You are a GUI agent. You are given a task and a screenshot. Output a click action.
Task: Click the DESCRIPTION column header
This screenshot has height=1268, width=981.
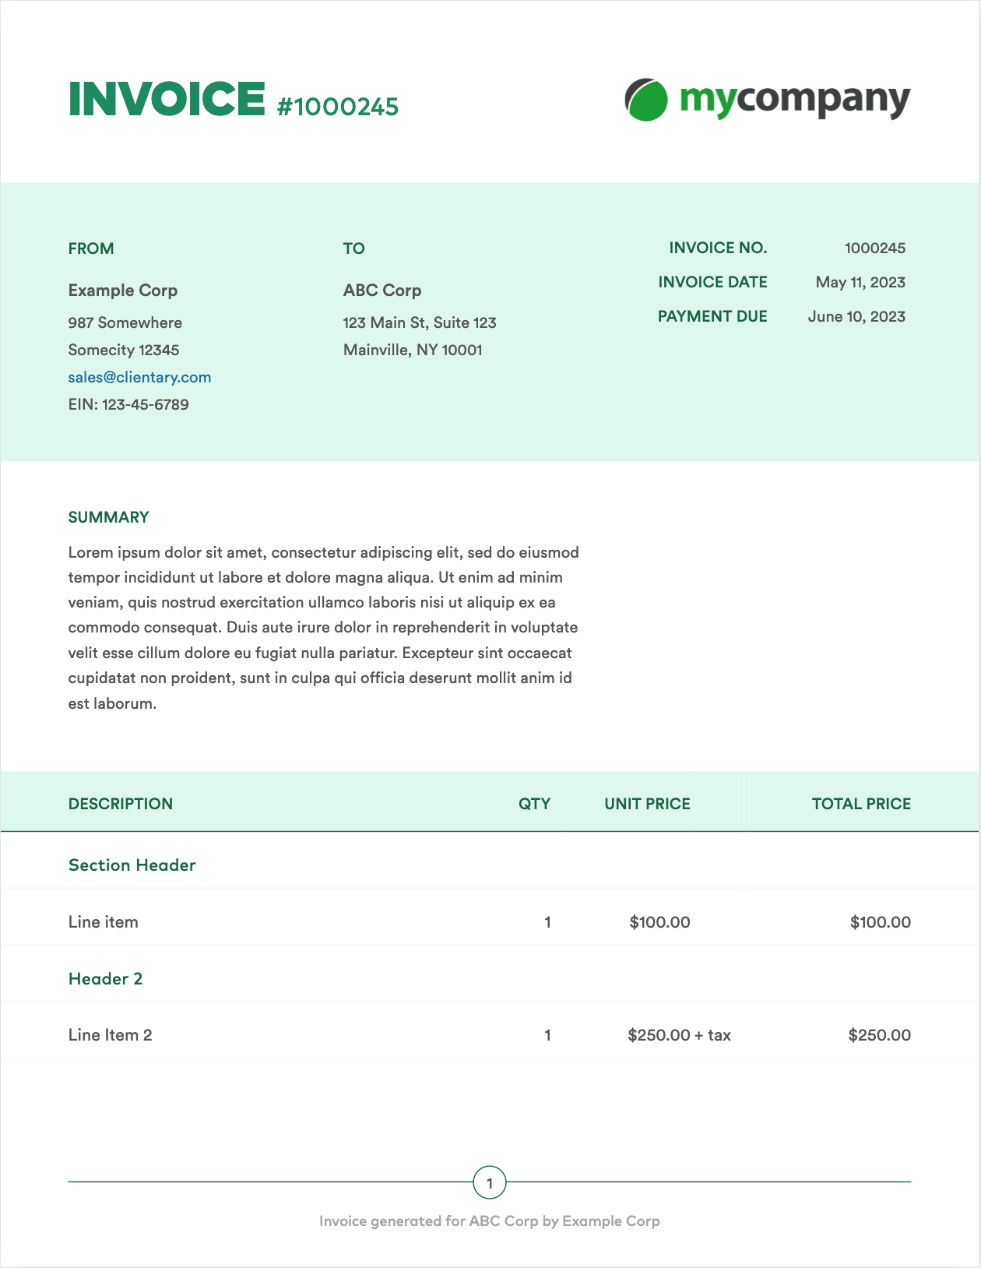(x=121, y=804)
